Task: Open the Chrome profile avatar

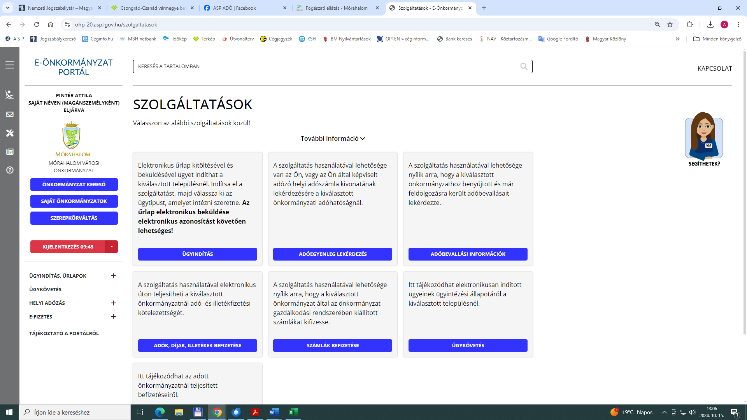Action: pos(724,24)
